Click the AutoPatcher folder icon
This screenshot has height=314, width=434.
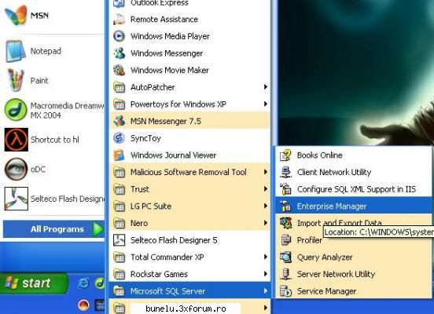pyautogui.click(x=120, y=87)
